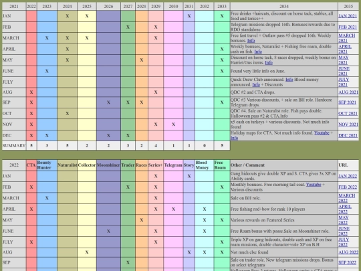Click the 'Story' column header
Viewport: 361px width, 271px height.
(x=189, y=165)
